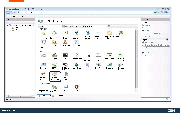Open HTTP Response Headers feature
Viewport: 180px width, 113px height.
tap(54, 67)
